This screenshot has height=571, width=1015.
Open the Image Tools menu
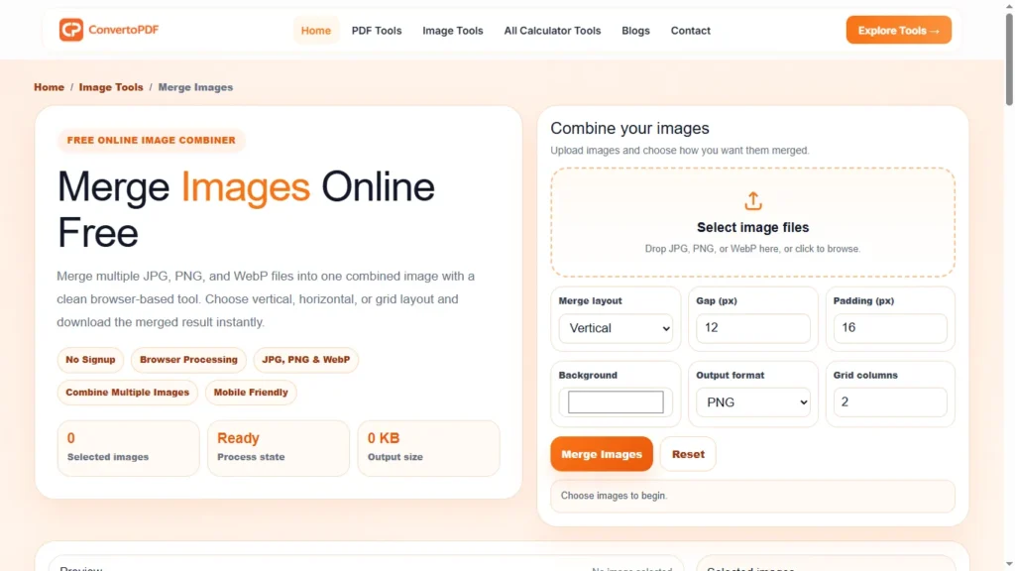pos(452,31)
